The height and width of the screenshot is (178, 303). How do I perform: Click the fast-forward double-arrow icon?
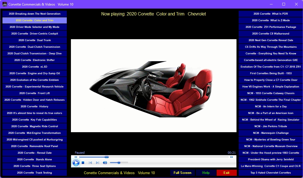tap(232, 157)
